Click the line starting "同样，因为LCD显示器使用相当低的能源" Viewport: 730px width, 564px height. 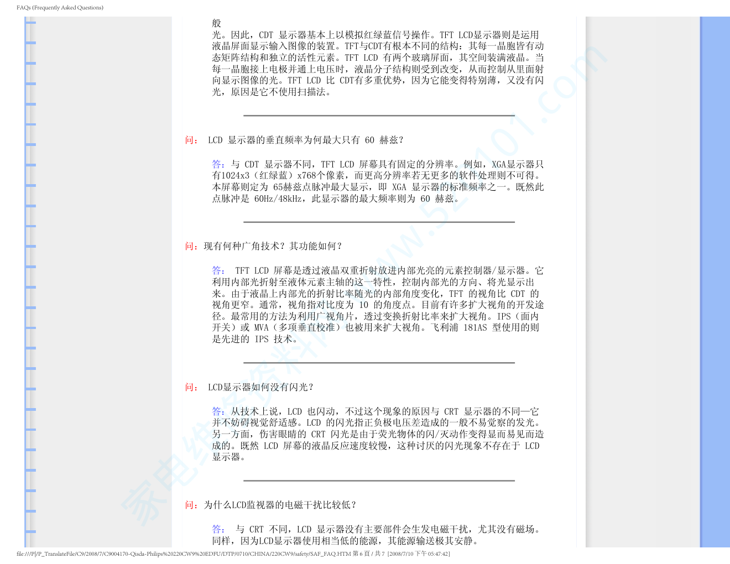[x=345, y=541]
